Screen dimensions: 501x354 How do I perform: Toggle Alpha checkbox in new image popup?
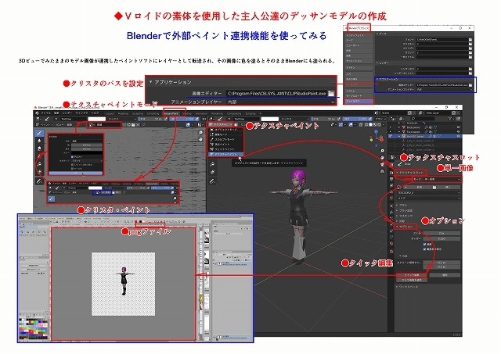[x=72, y=157]
